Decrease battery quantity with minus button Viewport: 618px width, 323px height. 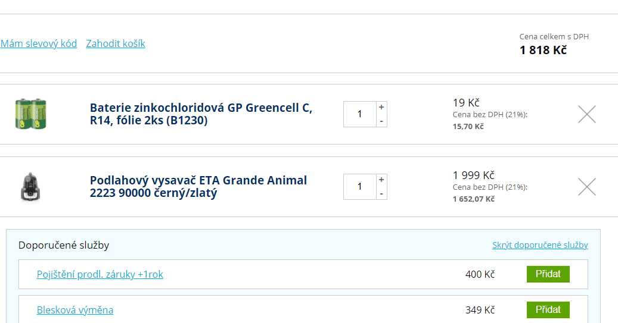pos(381,121)
